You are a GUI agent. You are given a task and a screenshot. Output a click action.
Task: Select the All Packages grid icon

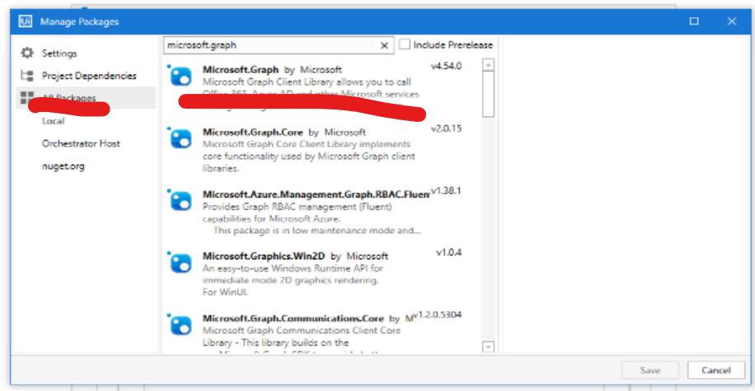click(27, 98)
